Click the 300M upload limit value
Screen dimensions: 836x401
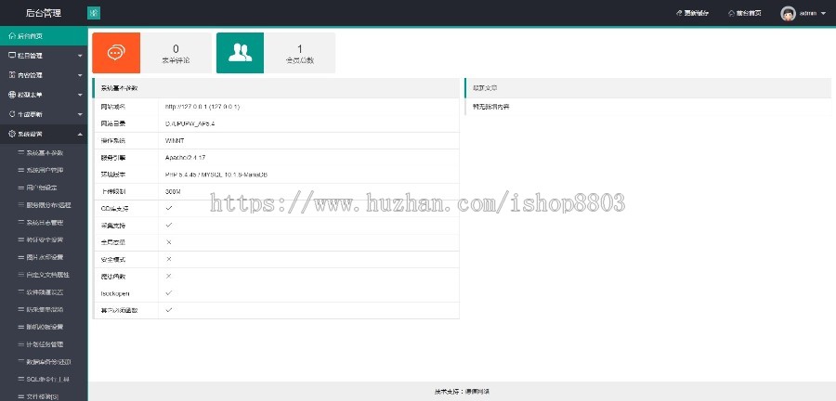(x=173, y=191)
